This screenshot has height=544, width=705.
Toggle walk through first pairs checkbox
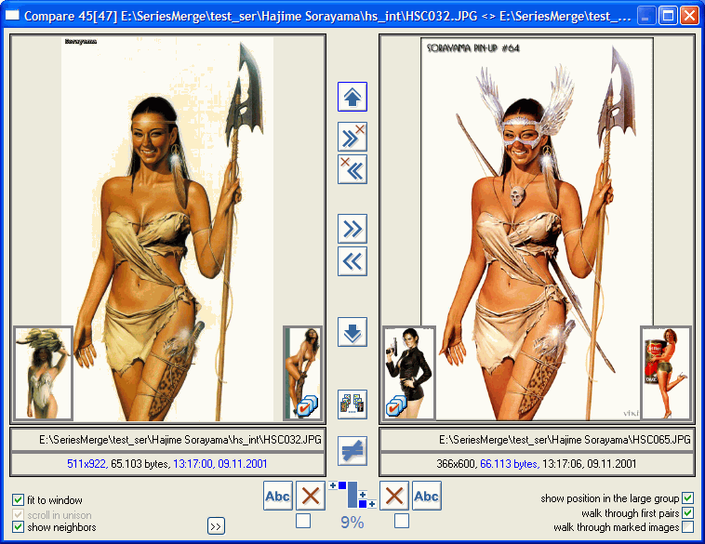click(x=687, y=512)
